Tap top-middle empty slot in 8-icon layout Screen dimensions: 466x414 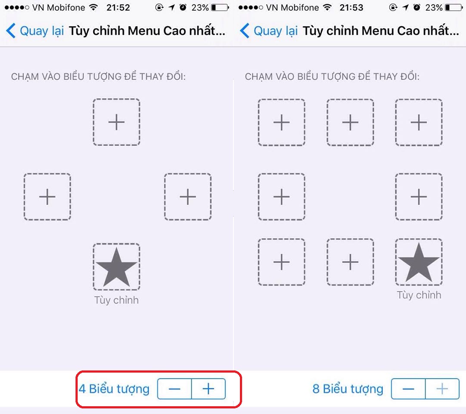pos(350,122)
